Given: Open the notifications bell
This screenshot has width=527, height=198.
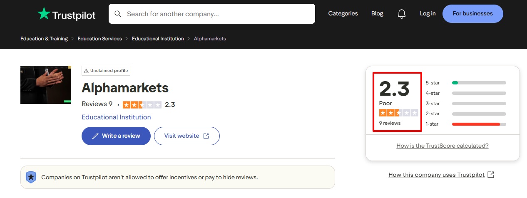Looking at the screenshot, I should 401,14.
